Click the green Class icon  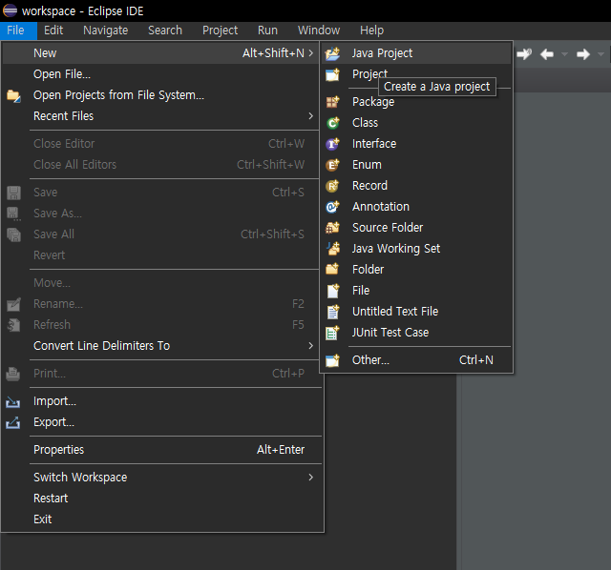point(332,123)
